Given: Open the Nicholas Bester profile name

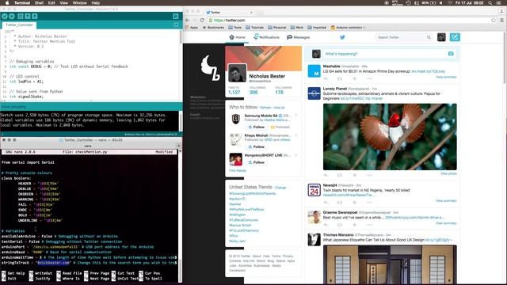Looking at the screenshot, I should tap(267, 76).
